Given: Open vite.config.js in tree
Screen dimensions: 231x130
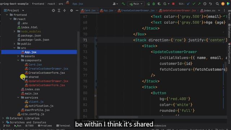Looking at the screenshot, I should coord(31,114).
